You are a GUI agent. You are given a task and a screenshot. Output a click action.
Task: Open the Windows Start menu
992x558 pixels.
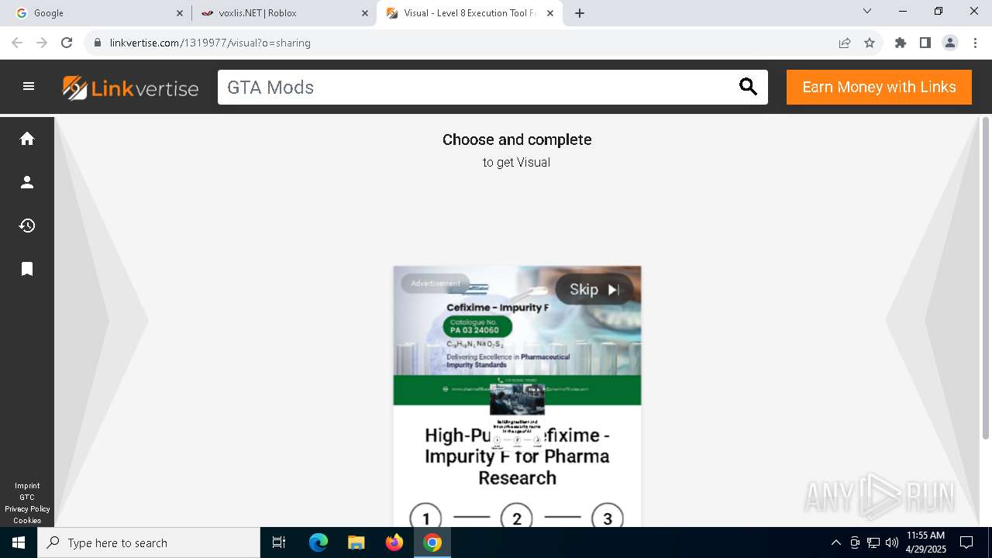[x=19, y=542]
